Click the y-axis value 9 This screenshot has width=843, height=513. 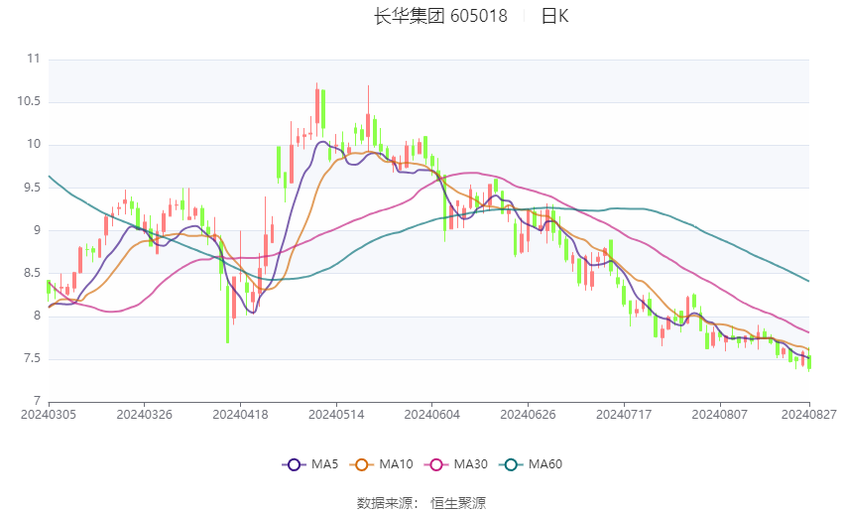37,230
